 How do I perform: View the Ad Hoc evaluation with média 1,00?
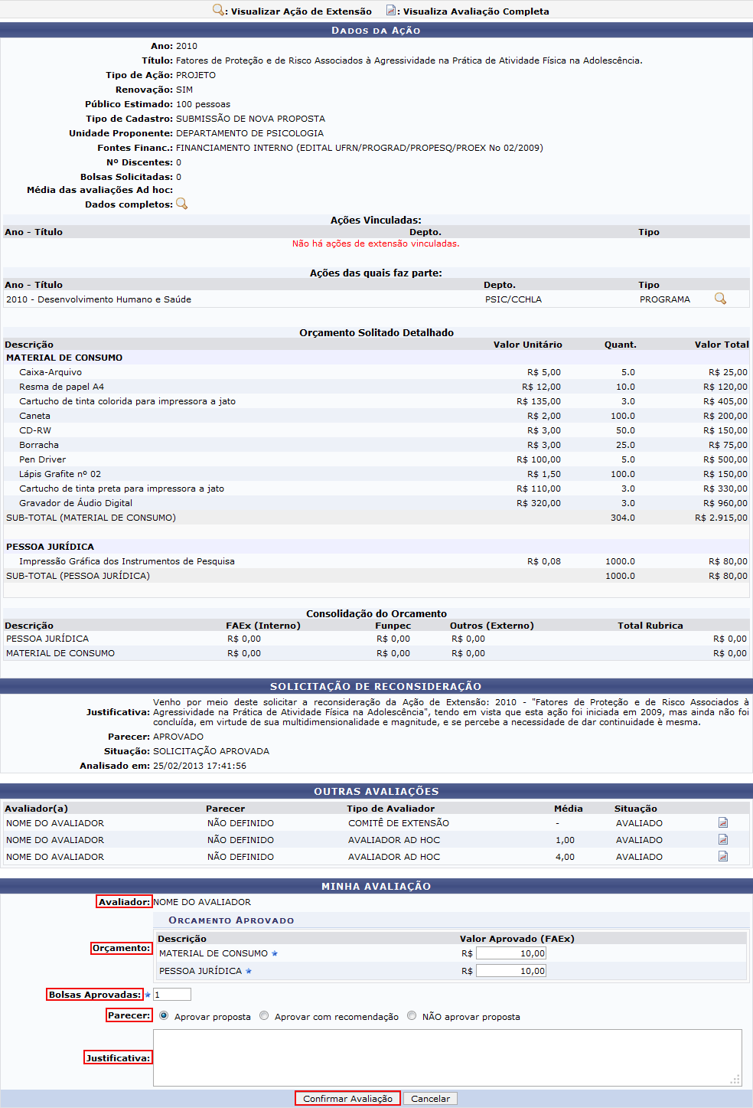tap(722, 839)
